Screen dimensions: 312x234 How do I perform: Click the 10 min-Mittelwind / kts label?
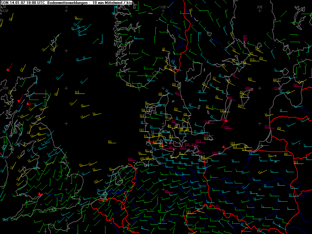click(x=112, y=2)
